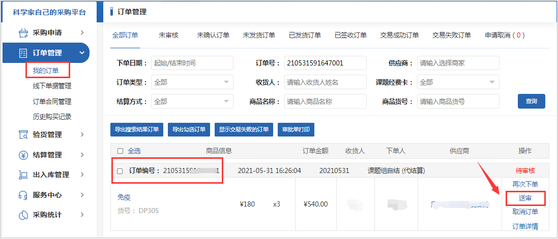
Task: Toggle the 全选 select-all checkbox
Action: (120, 151)
